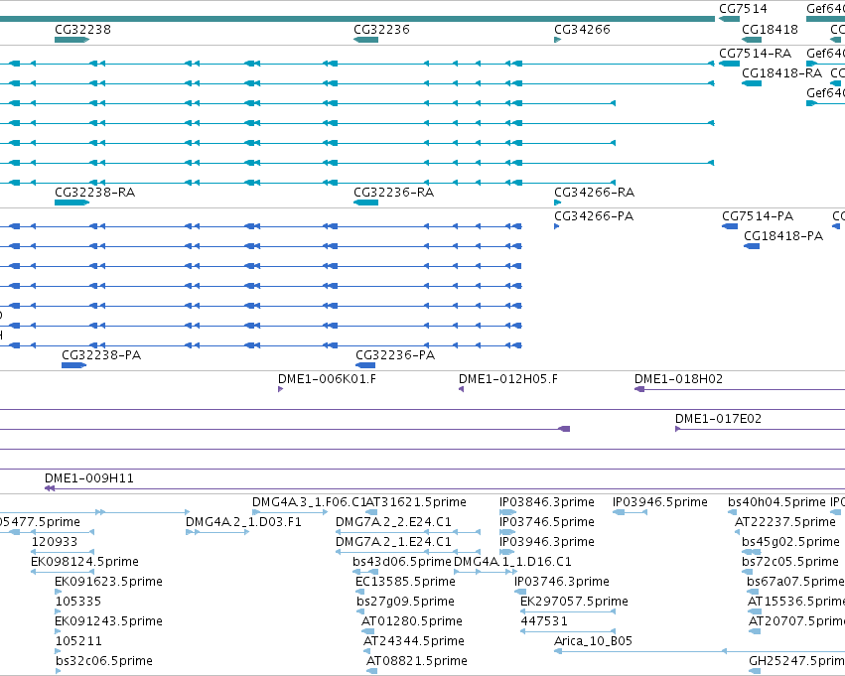Select the DMG4A3_1.F06.C1 EST label
Screen dimensions: 845x676
(x=309, y=502)
